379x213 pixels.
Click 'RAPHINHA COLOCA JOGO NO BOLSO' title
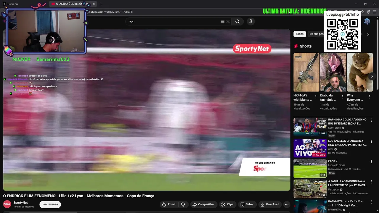347,122
